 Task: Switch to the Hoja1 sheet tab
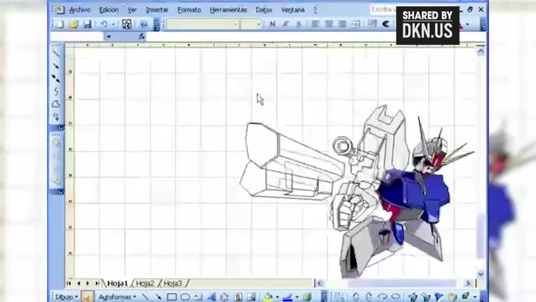point(117,284)
